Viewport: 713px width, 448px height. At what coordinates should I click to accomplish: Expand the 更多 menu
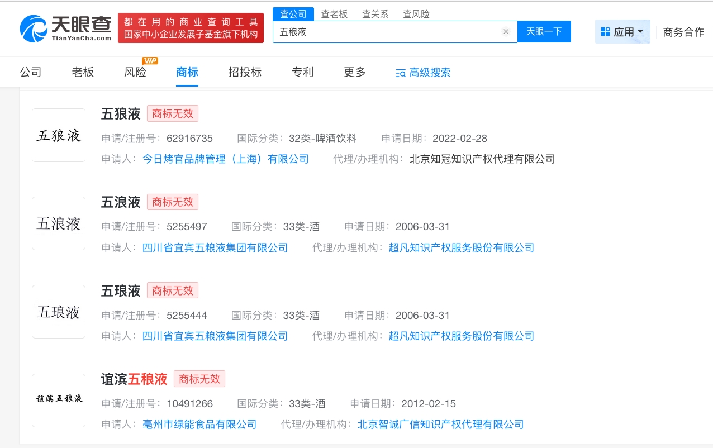tap(354, 72)
